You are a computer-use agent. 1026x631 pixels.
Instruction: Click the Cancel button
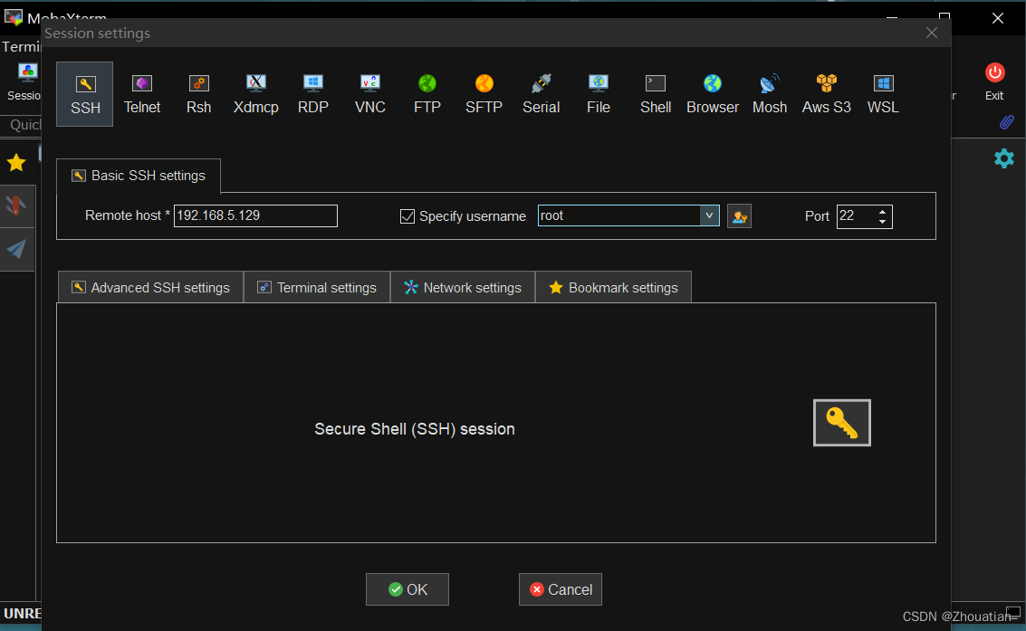[x=561, y=589]
